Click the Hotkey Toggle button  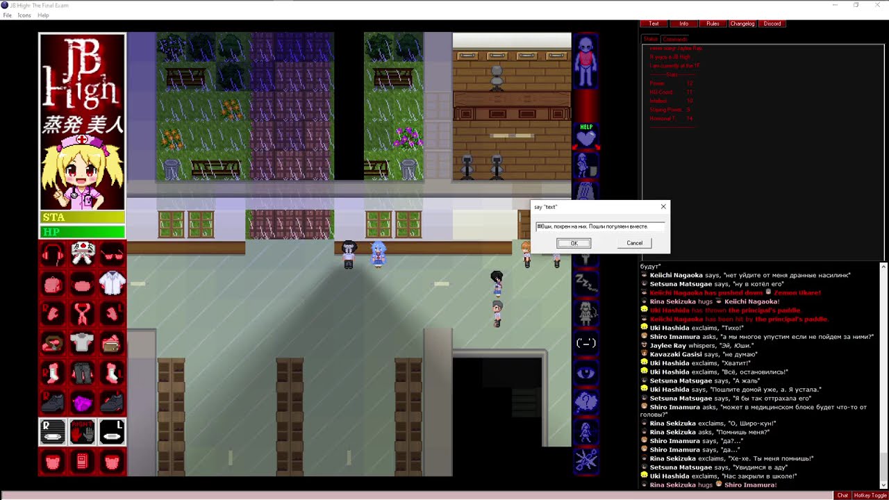[870, 495]
